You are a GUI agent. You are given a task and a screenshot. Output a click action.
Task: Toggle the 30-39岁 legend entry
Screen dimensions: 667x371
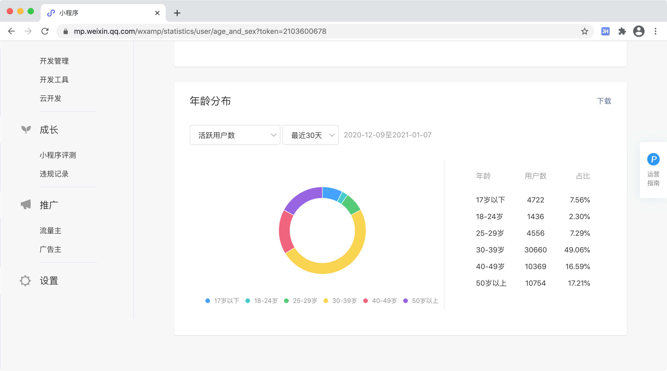(x=340, y=301)
